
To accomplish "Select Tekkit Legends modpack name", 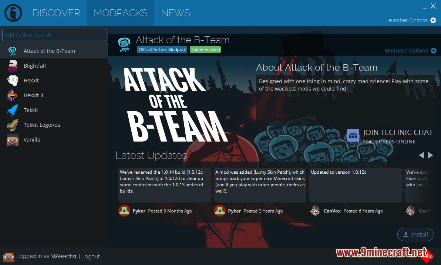I will (x=42, y=125).
